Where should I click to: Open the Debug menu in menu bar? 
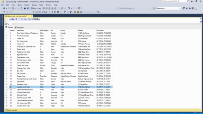point(34,5)
